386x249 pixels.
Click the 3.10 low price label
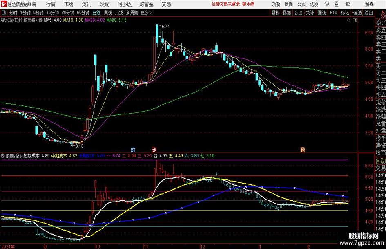80,146
